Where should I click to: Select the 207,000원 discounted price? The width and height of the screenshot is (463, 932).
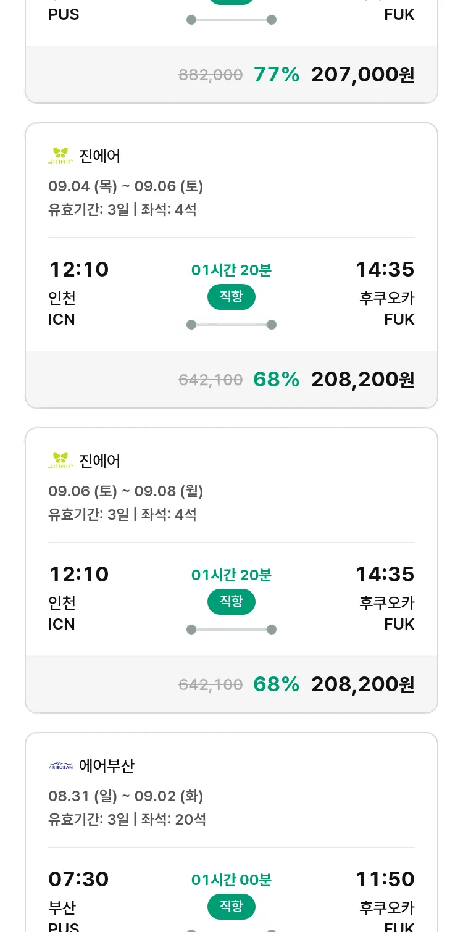pos(362,75)
